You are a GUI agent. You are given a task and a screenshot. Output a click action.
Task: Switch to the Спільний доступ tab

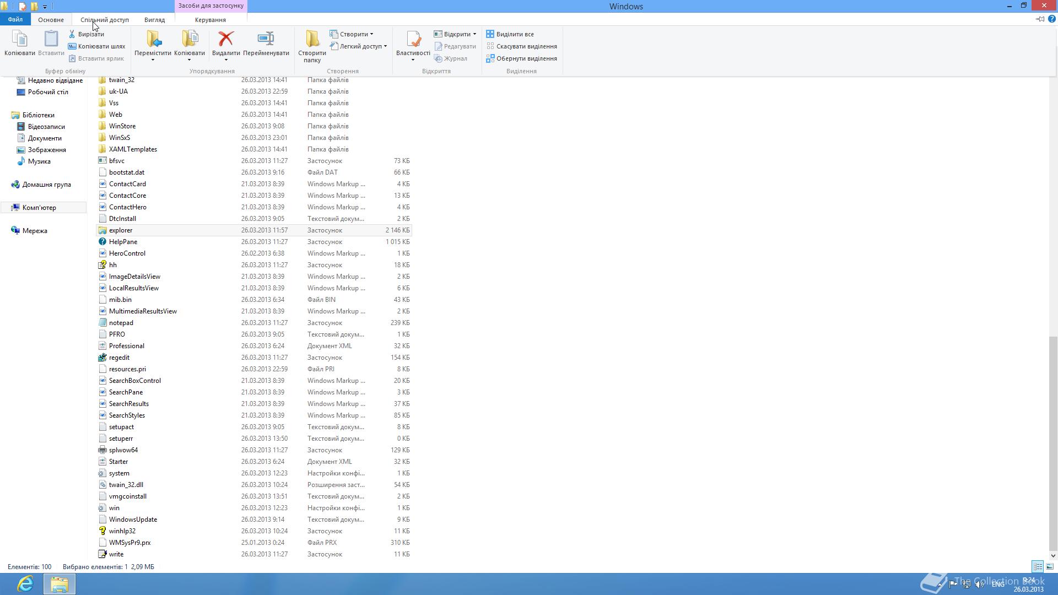tap(105, 19)
